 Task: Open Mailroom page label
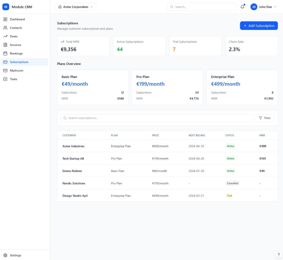pos(17,70)
